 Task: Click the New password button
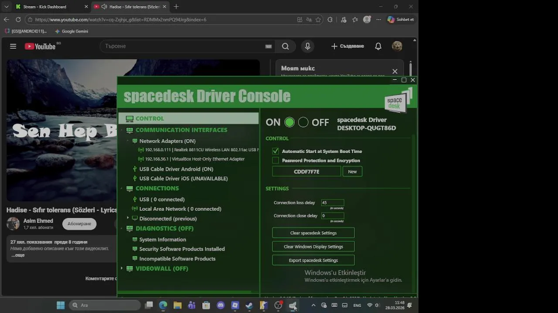pyautogui.click(x=352, y=172)
